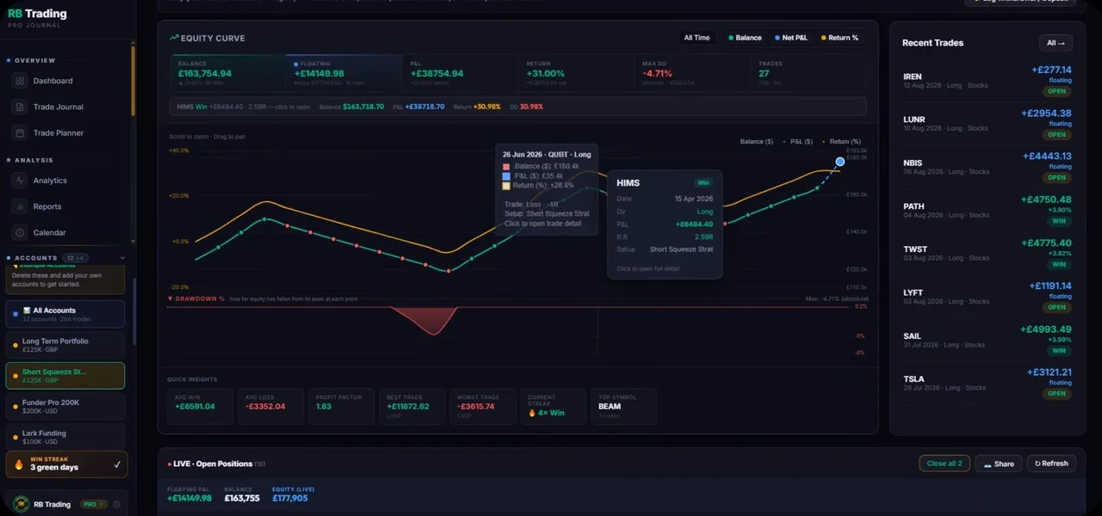1102x516 pixels.
Task: Select the Funder Pro 200K account
Action: pyautogui.click(x=65, y=406)
